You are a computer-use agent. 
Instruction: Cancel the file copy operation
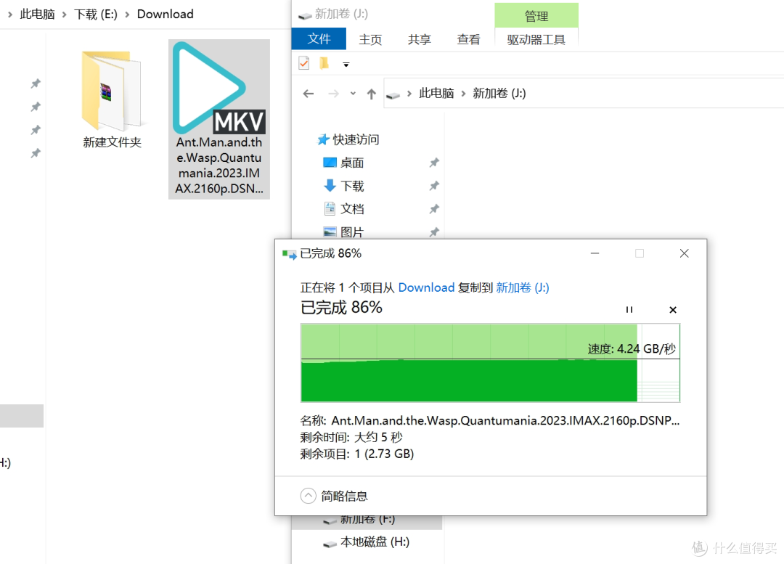pos(673,310)
